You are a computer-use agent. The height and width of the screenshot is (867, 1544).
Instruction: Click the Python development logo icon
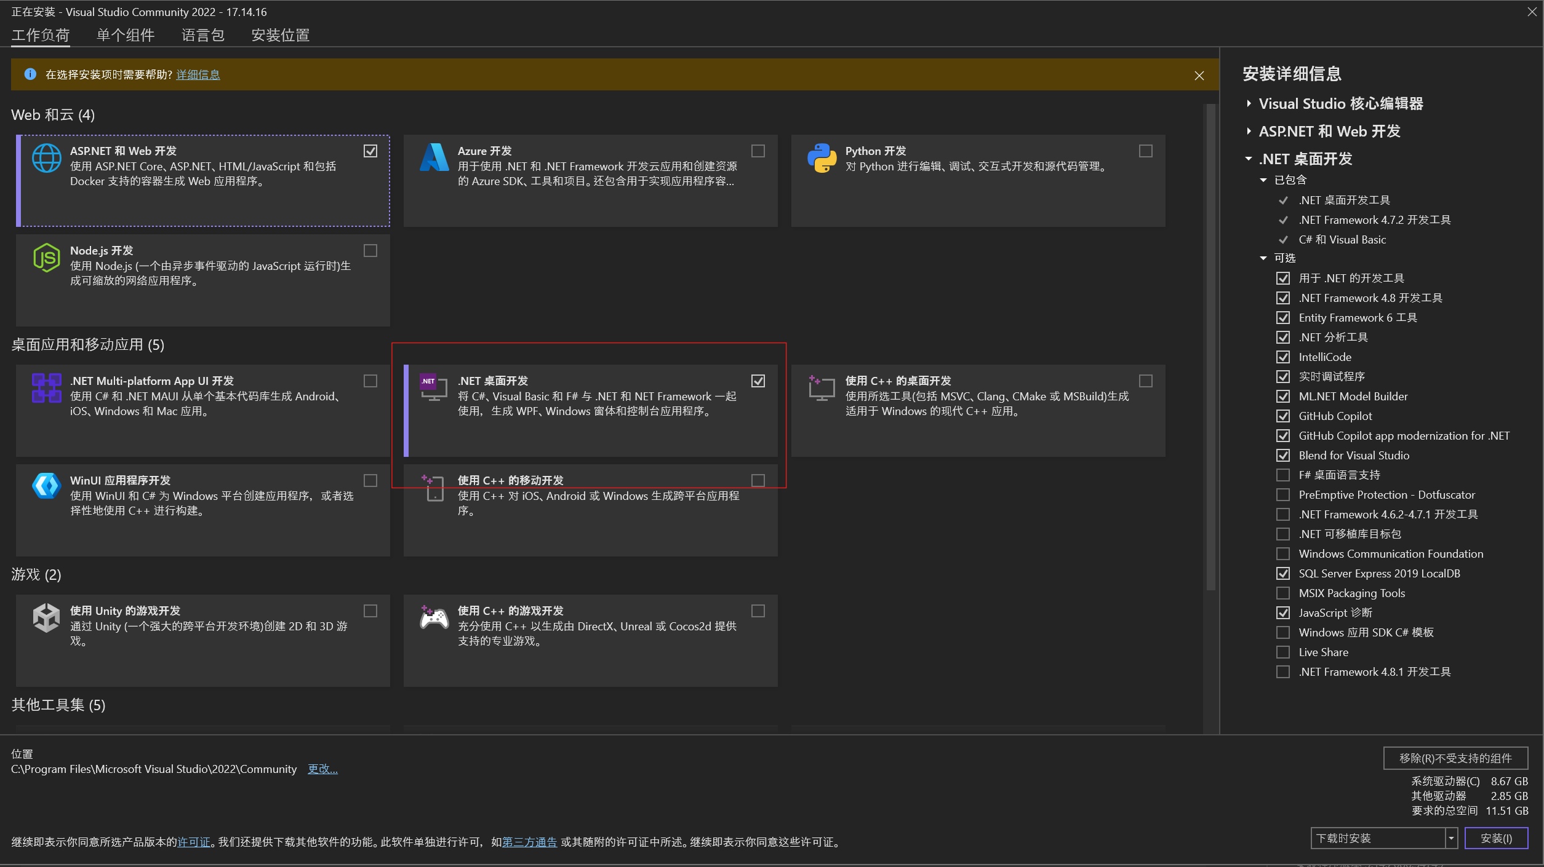pyautogui.click(x=822, y=158)
